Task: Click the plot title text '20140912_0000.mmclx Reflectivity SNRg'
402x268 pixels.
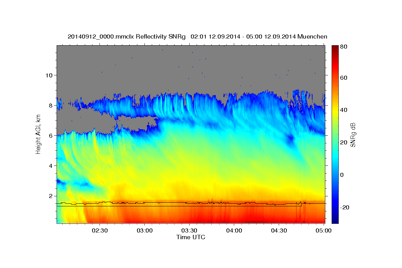Action: tap(127, 37)
